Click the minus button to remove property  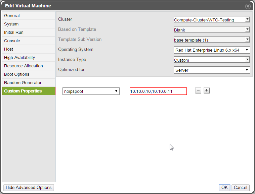pos(198,91)
